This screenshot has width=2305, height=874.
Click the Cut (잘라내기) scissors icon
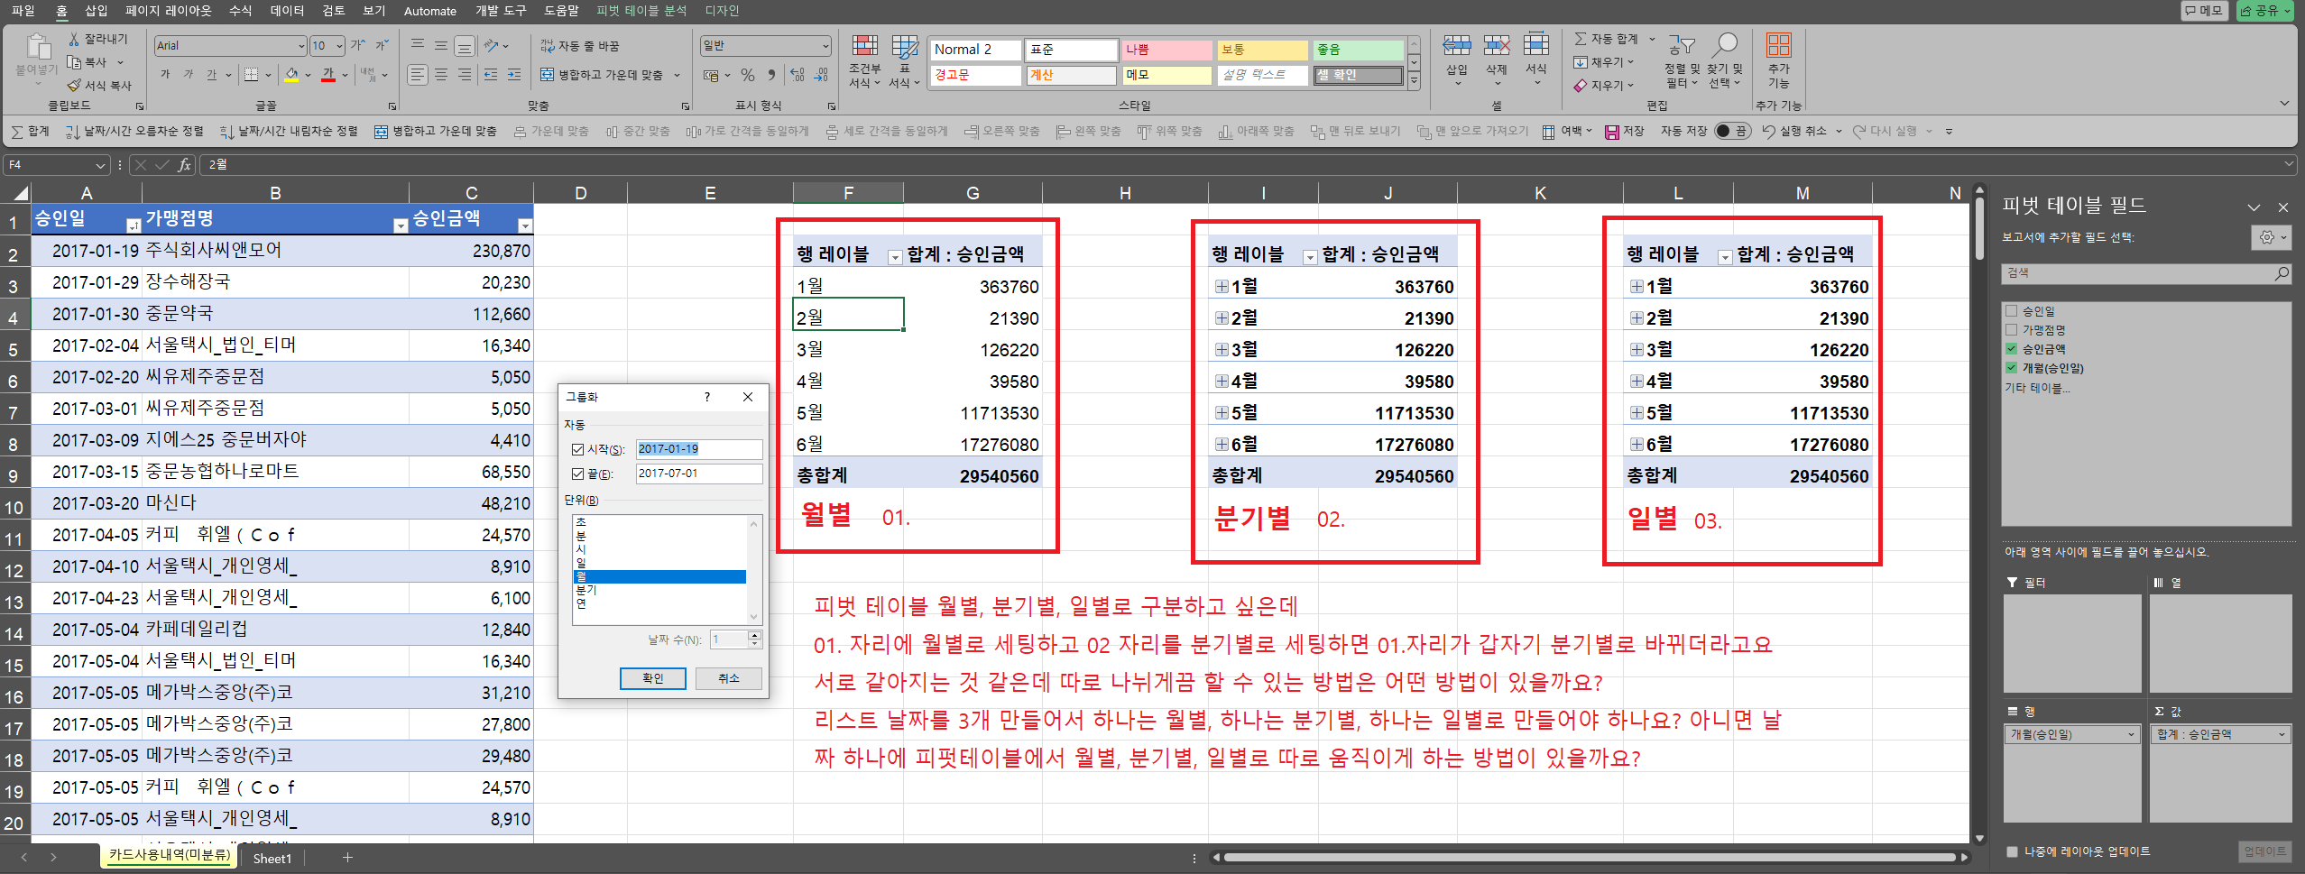click(x=74, y=39)
